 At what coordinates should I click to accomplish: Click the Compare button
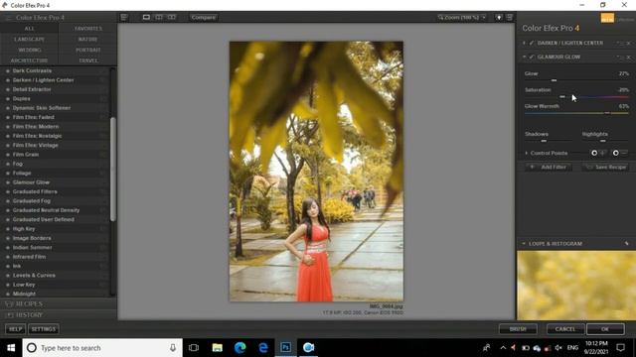[204, 18]
